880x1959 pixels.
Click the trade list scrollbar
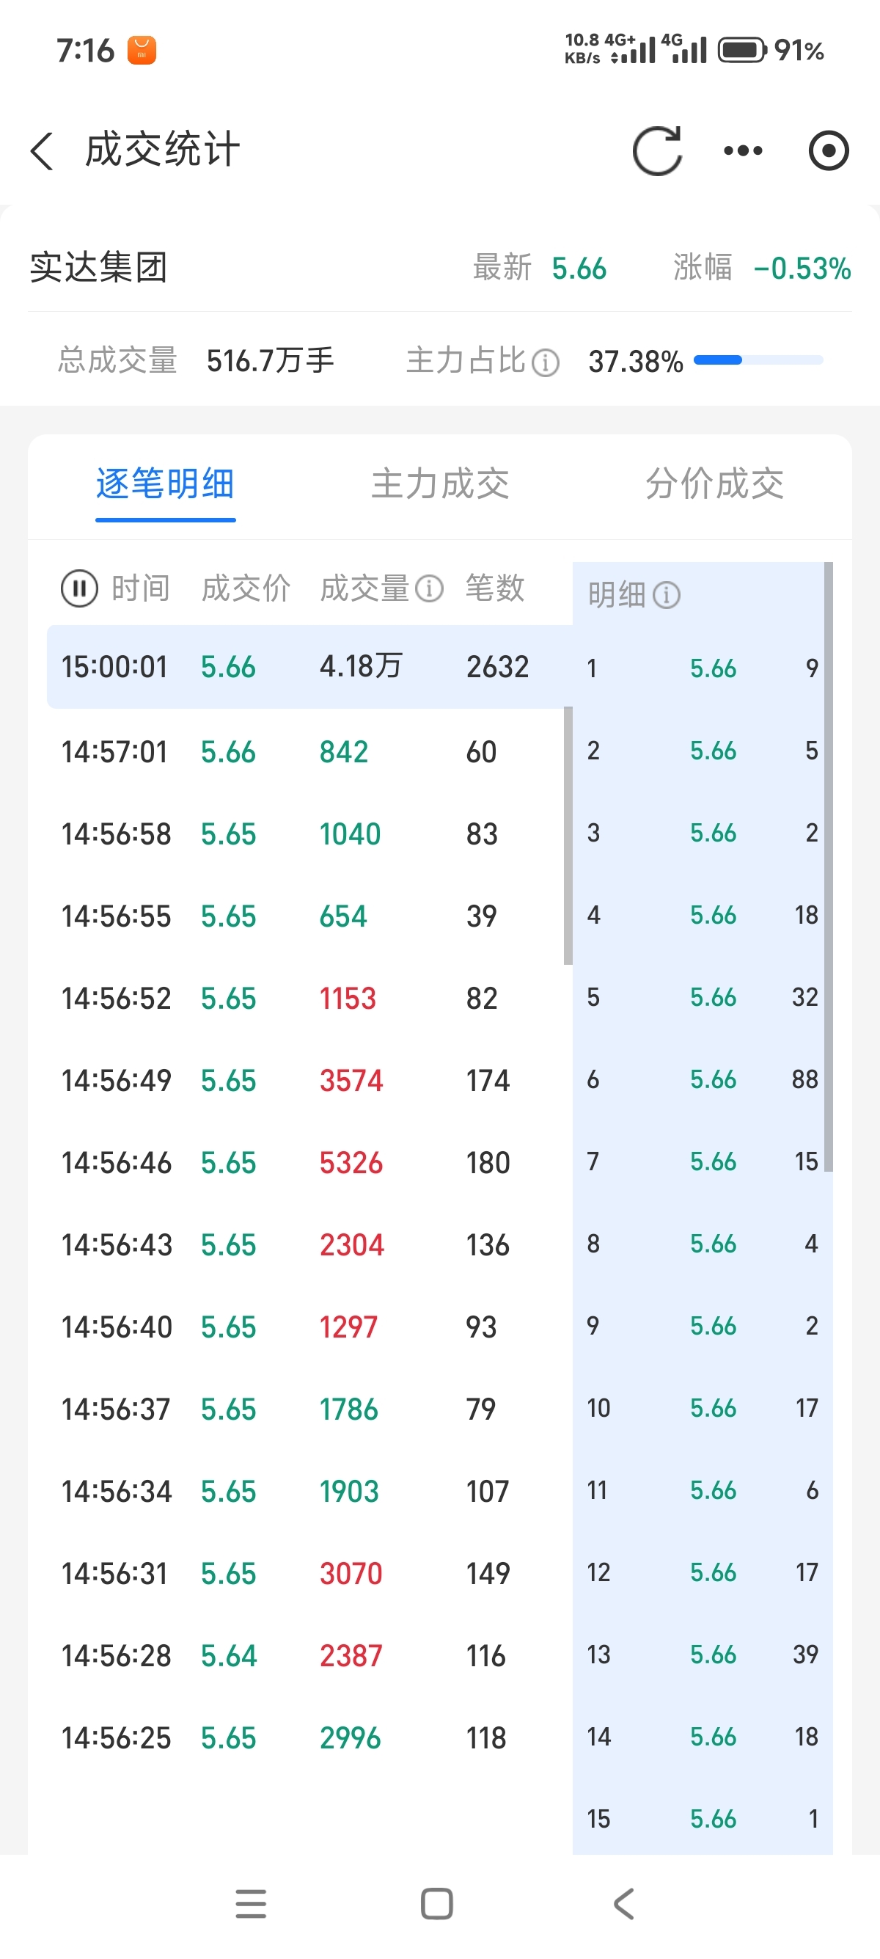coord(568,835)
